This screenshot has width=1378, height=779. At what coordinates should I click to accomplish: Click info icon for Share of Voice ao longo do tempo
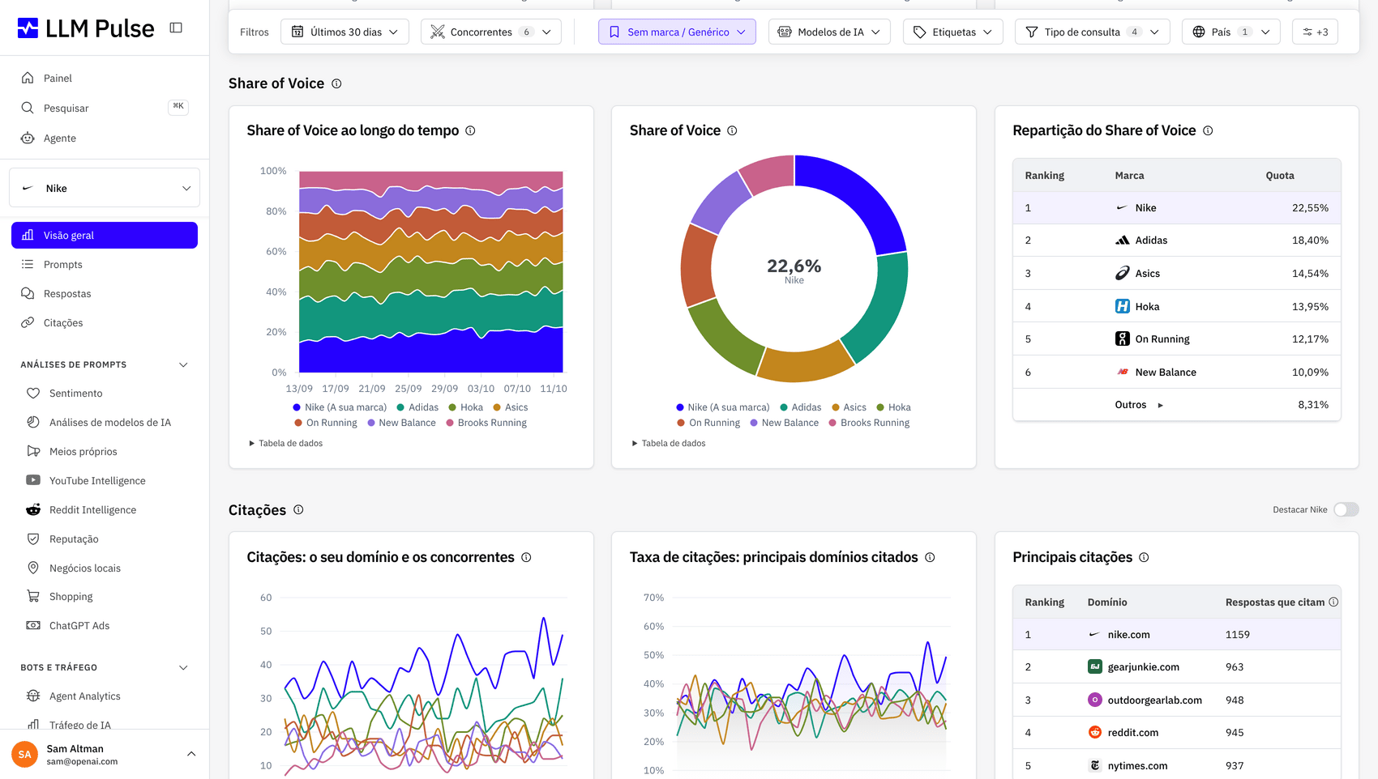click(470, 130)
